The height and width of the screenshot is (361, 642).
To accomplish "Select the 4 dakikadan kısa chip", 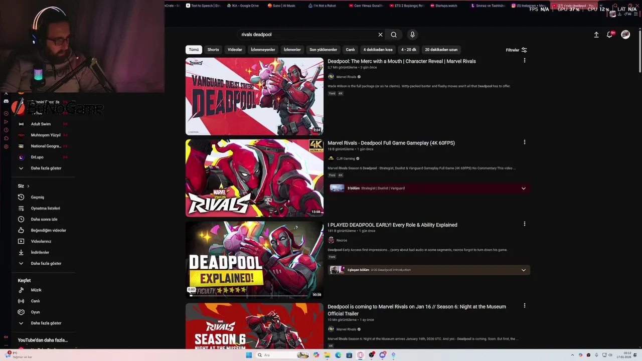I will tap(378, 50).
